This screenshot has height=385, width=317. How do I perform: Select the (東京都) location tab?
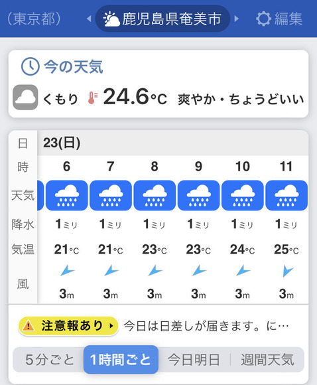34,19
